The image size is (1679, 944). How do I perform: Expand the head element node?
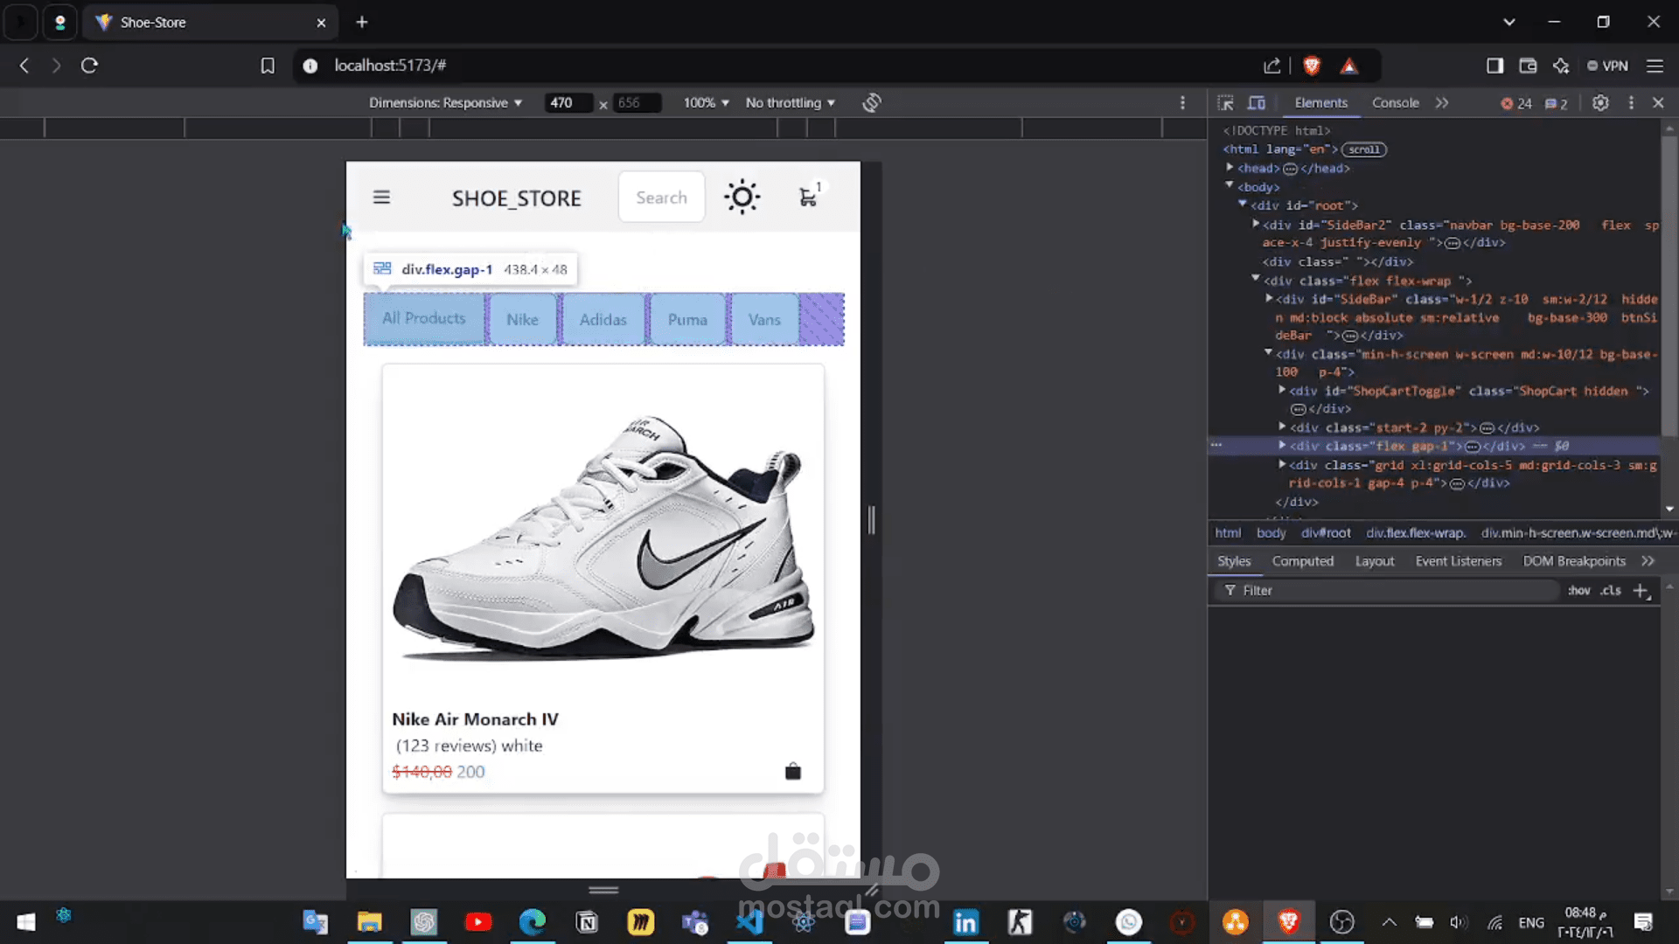pos(1230,168)
